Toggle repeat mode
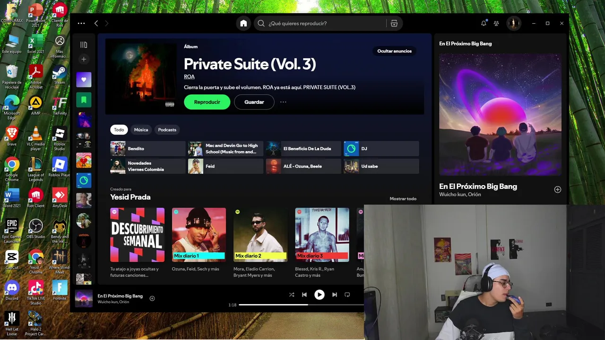Screen dimensions: 605x340 (347, 295)
